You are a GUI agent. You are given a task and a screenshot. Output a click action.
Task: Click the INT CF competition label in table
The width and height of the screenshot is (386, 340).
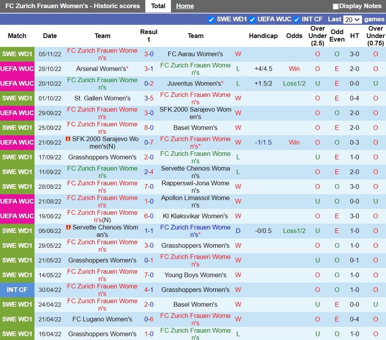pos(17,290)
